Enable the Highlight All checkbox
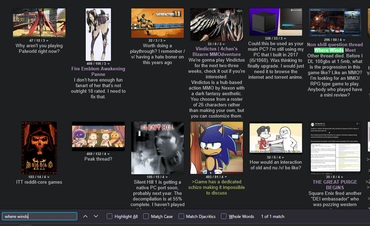The width and height of the screenshot is (370, 226). pyautogui.click(x=110, y=216)
